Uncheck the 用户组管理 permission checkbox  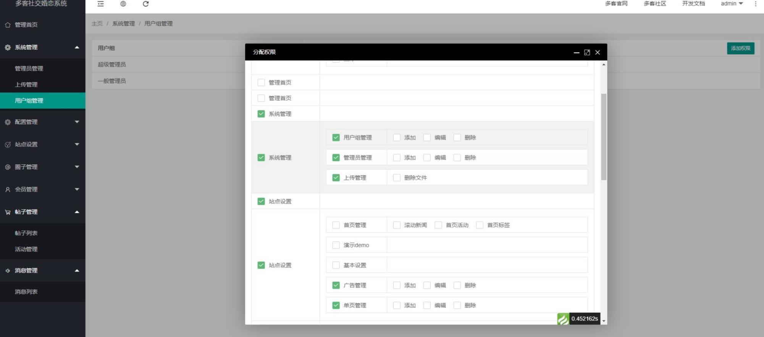pyautogui.click(x=336, y=137)
